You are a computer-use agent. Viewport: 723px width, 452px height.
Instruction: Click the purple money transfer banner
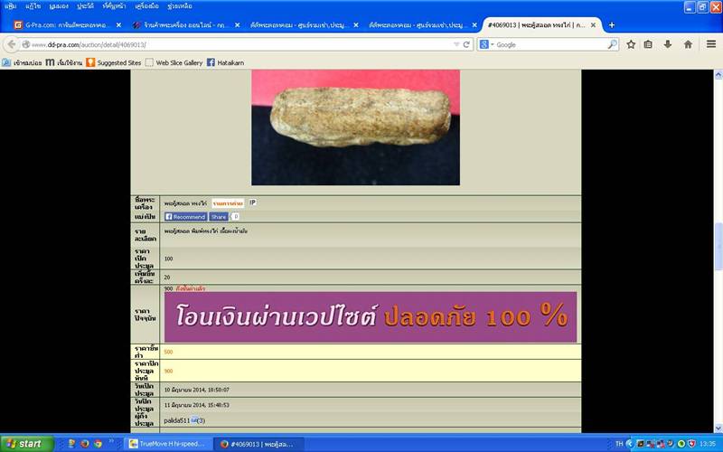click(x=371, y=317)
